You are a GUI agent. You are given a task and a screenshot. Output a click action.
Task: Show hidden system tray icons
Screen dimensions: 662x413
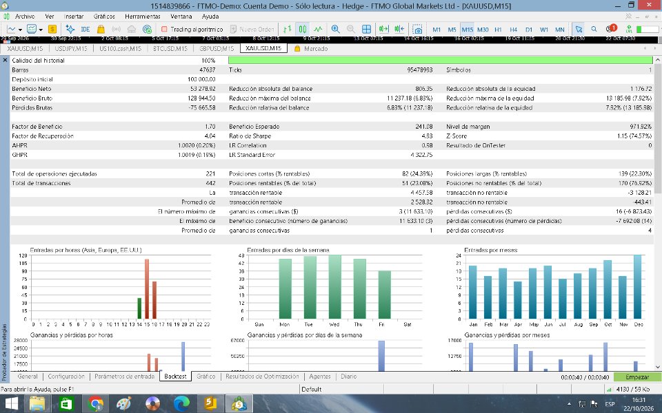(569, 404)
